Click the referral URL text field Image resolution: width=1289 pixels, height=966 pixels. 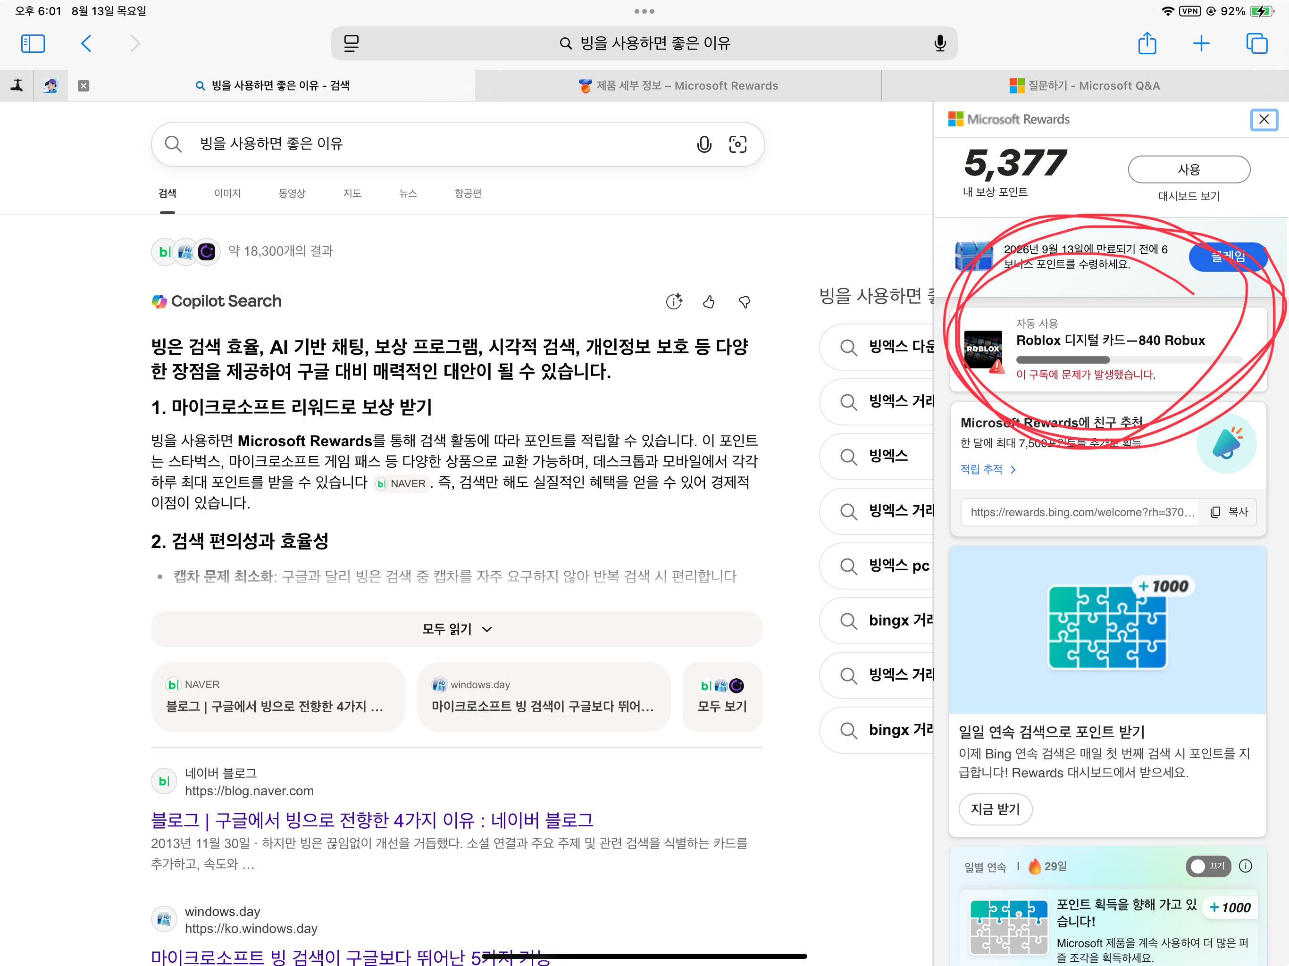coord(1081,512)
